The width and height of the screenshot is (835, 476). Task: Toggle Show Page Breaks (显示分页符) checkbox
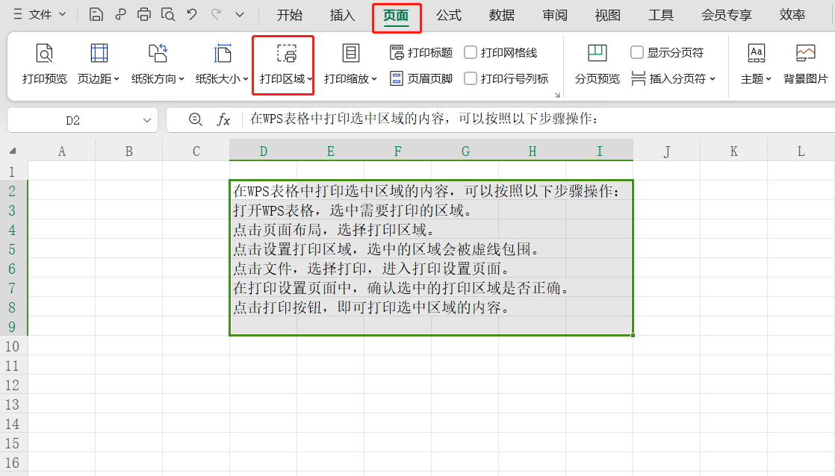(637, 52)
